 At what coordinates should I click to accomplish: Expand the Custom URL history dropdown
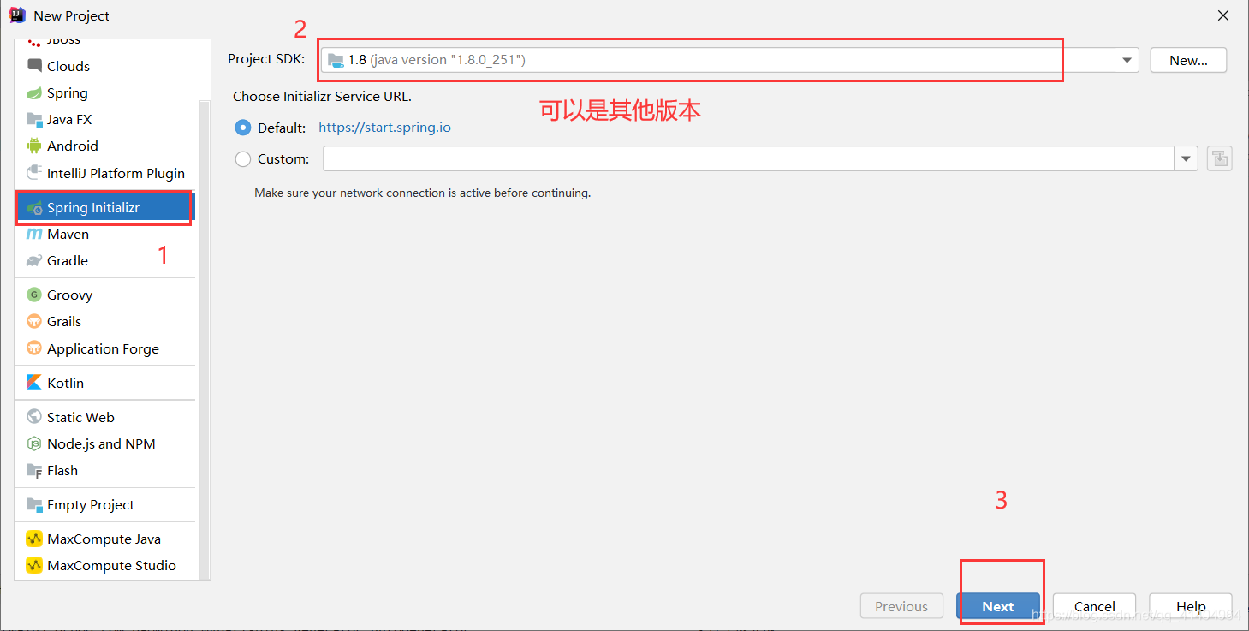1186,158
